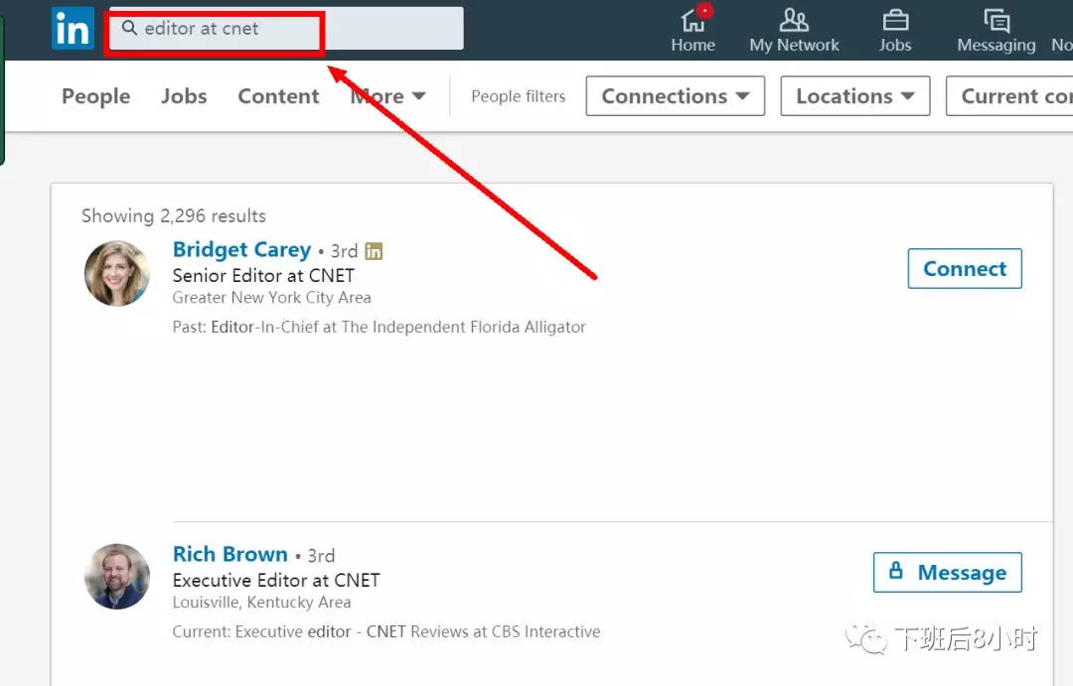Click Rich Brown's 'Current: Executive editor' line
This screenshot has width=1073, height=686.
(x=385, y=631)
